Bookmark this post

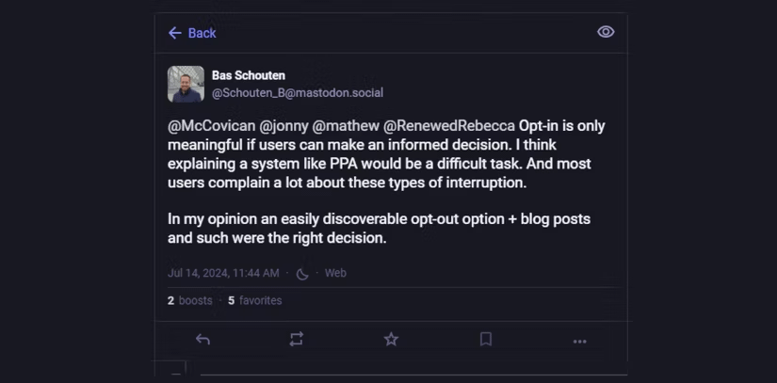point(486,340)
